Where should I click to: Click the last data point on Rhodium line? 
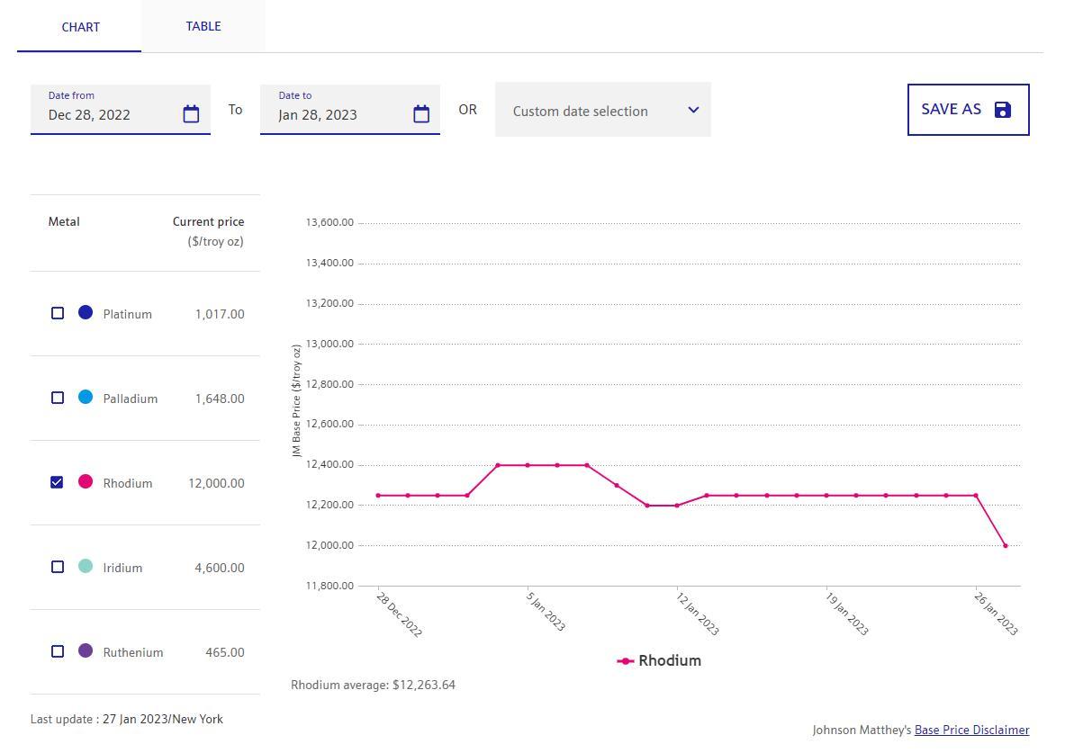1006,546
